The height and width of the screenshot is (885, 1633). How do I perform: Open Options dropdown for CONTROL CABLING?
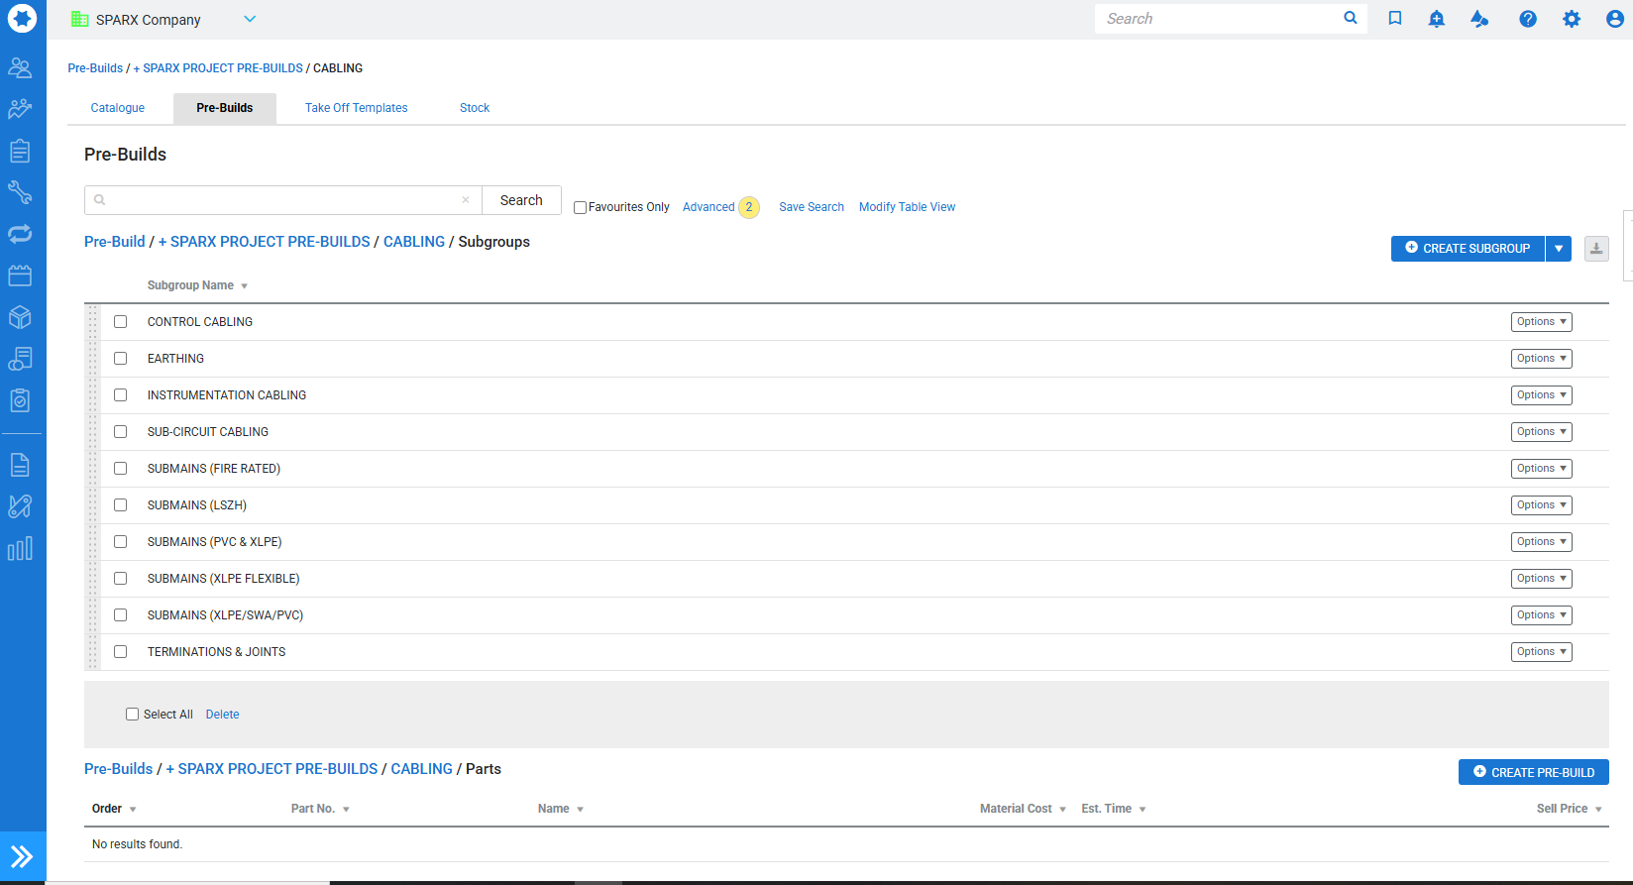(1541, 322)
